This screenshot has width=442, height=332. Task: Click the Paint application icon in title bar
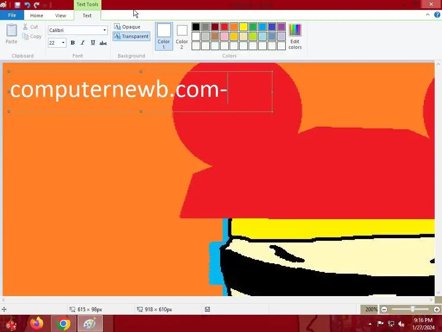(x=3, y=5)
